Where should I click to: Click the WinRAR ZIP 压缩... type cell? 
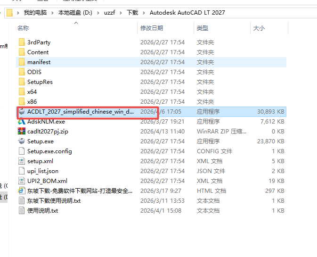(x=221, y=132)
